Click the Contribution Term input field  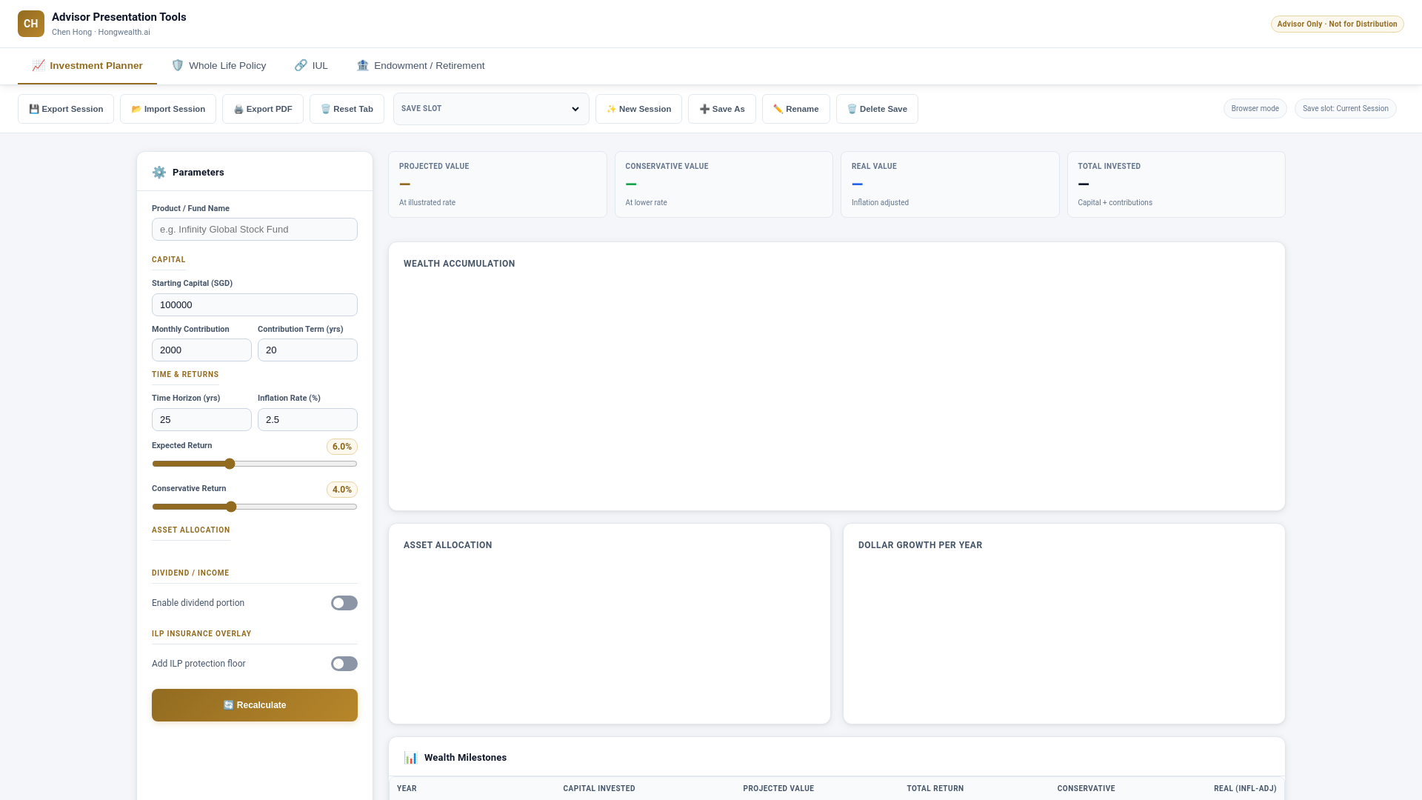click(x=307, y=350)
